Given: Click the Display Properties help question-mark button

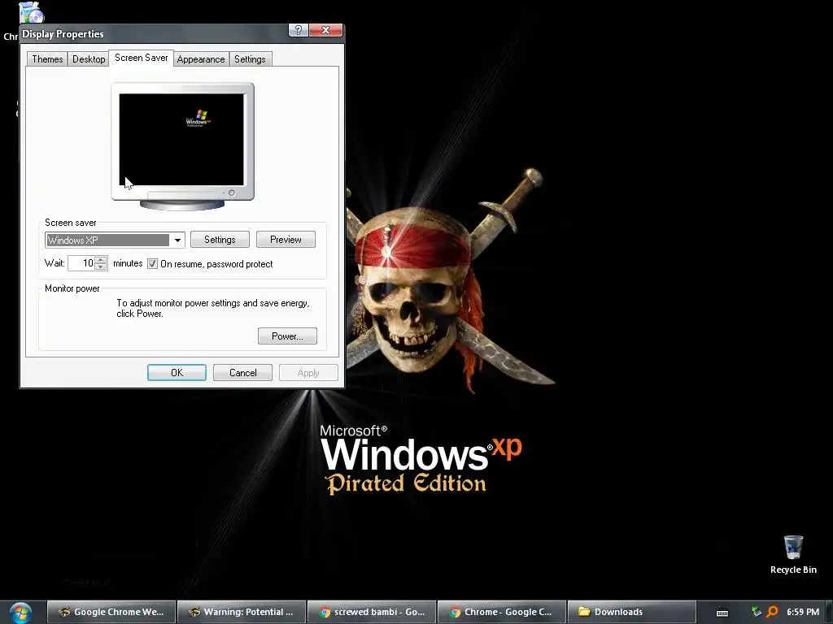Looking at the screenshot, I should pyautogui.click(x=298, y=30).
